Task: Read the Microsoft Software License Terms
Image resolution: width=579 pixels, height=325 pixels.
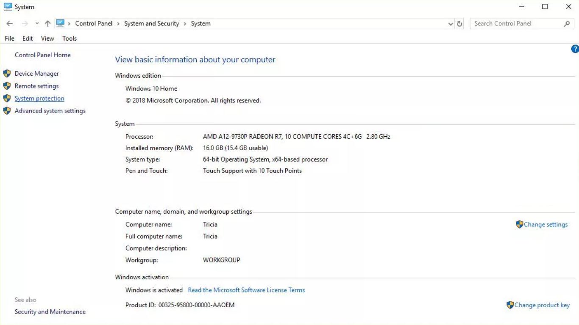Action: coord(247,290)
